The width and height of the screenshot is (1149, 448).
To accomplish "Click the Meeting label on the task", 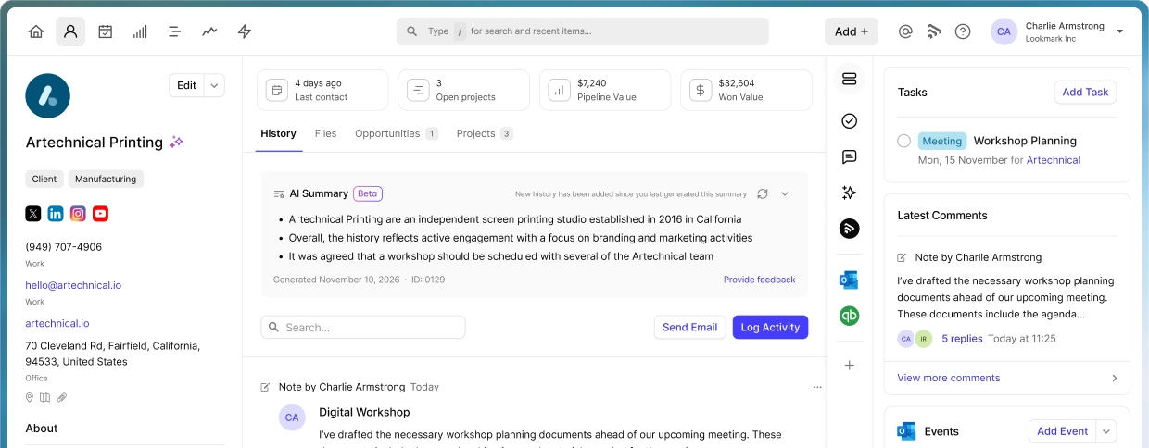I will (942, 141).
